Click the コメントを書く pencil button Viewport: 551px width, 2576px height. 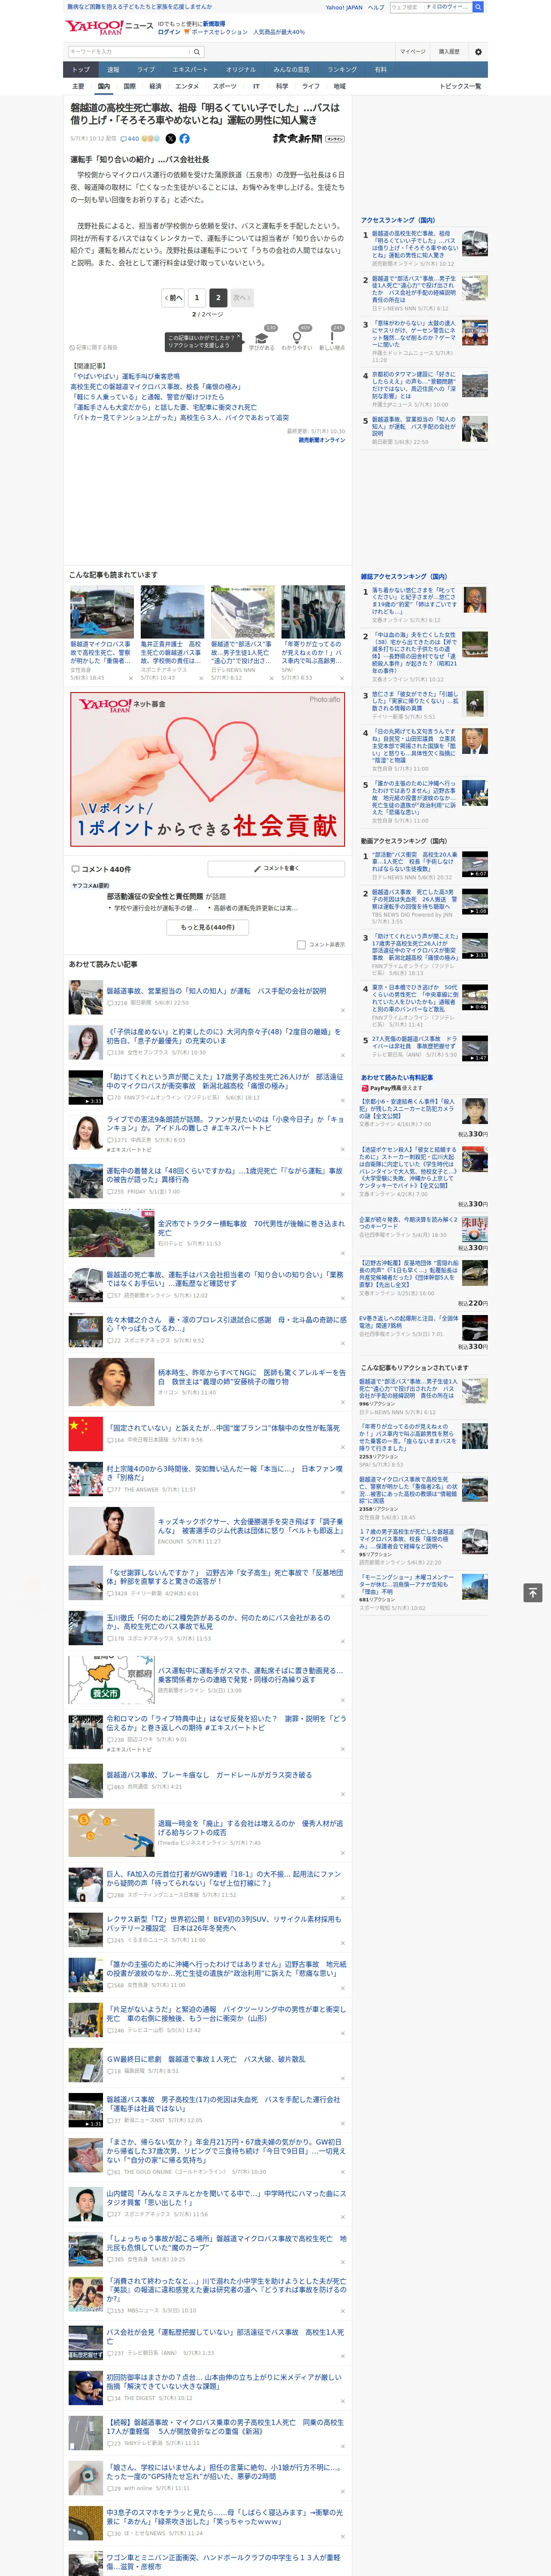pos(277,868)
